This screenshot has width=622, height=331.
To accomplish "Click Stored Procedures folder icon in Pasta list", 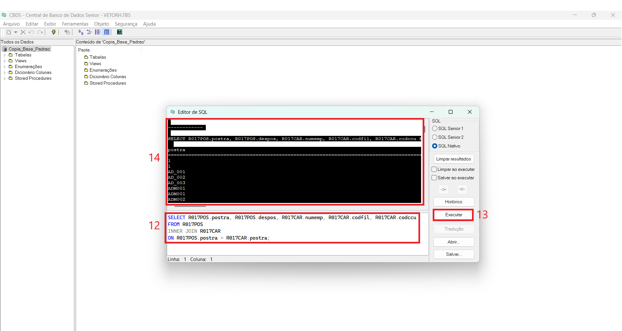I will click(x=86, y=83).
